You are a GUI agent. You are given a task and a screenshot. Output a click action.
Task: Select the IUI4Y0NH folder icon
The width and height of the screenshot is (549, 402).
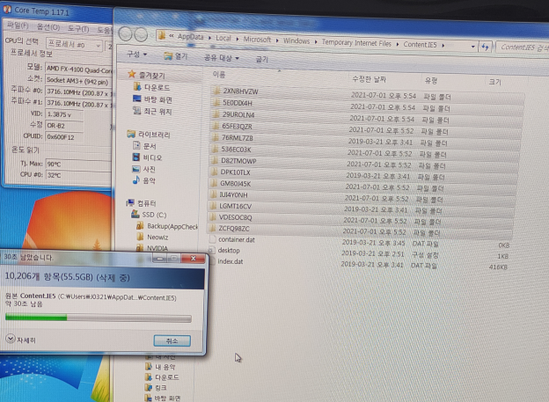(x=213, y=194)
